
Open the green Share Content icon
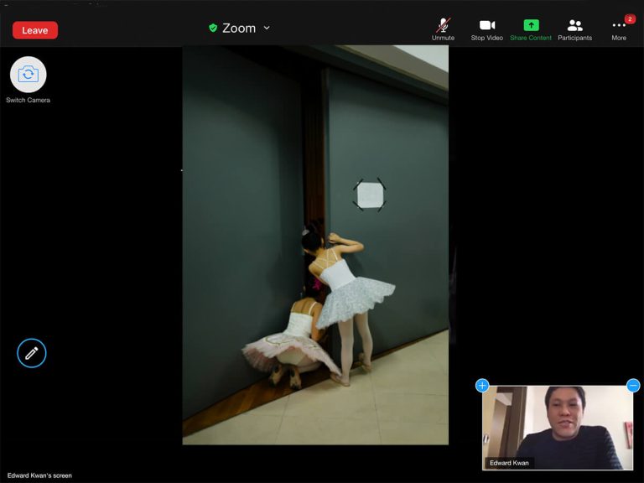(x=531, y=25)
